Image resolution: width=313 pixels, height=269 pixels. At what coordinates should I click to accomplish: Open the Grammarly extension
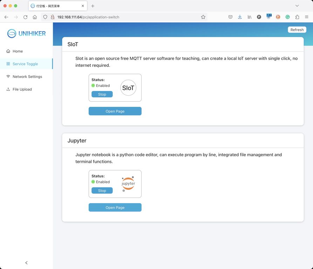(288, 17)
